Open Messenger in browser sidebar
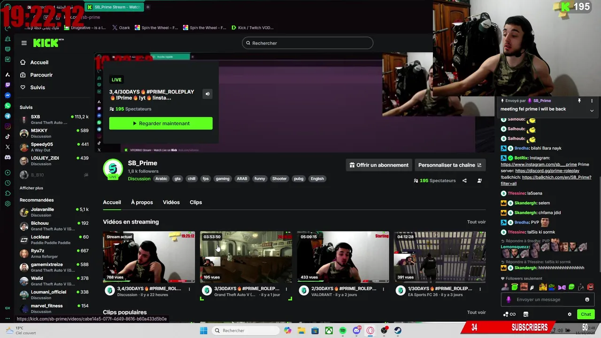 point(8,95)
